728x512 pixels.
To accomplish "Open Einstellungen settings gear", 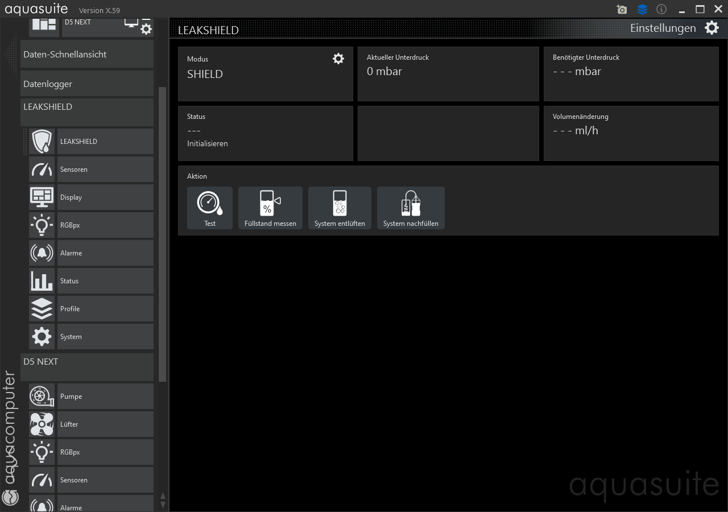I will click(712, 28).
